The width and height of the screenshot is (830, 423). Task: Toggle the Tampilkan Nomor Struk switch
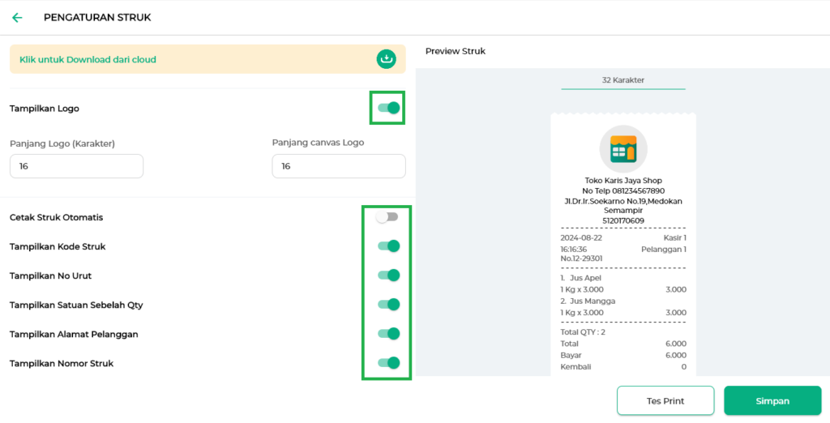point(388,363)
